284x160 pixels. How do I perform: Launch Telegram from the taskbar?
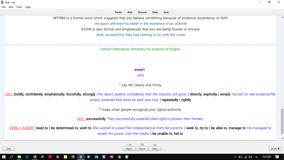[89, 157]
